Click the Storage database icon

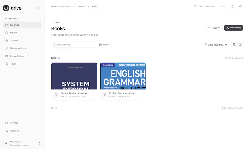[7, 123]
